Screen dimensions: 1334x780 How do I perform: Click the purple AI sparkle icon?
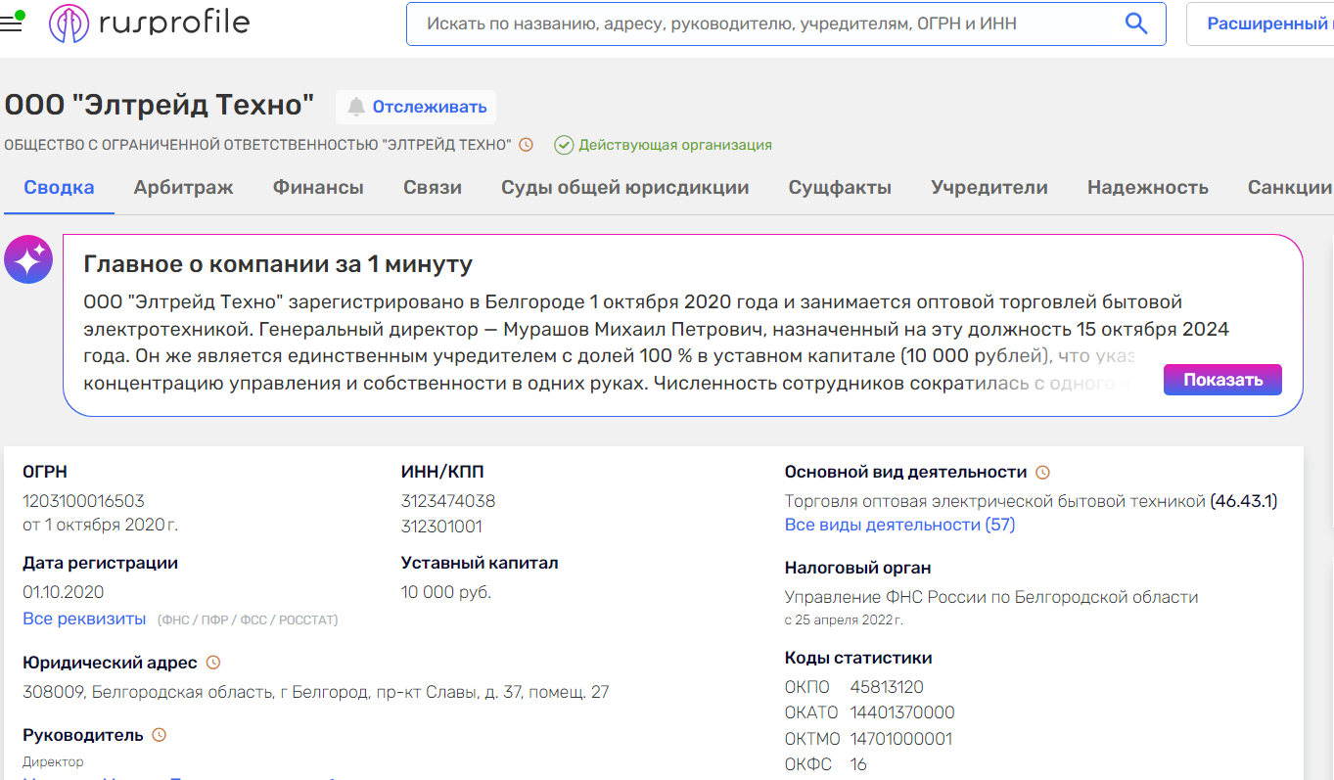[x=27, y=258]
